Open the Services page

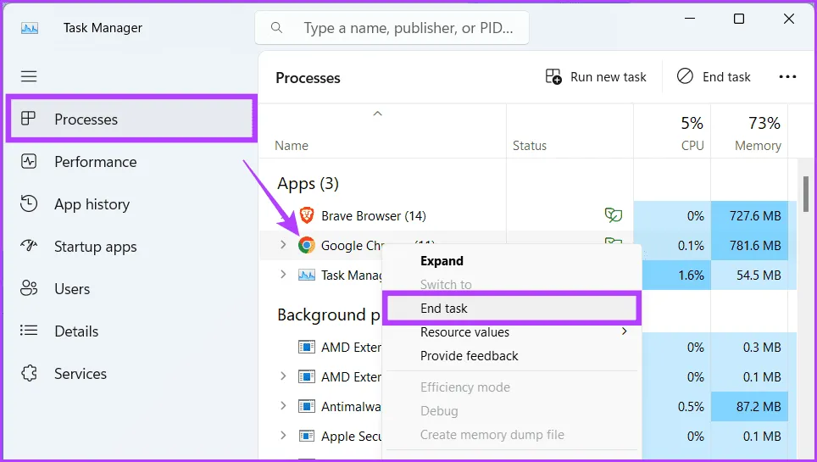coord(81,374)
